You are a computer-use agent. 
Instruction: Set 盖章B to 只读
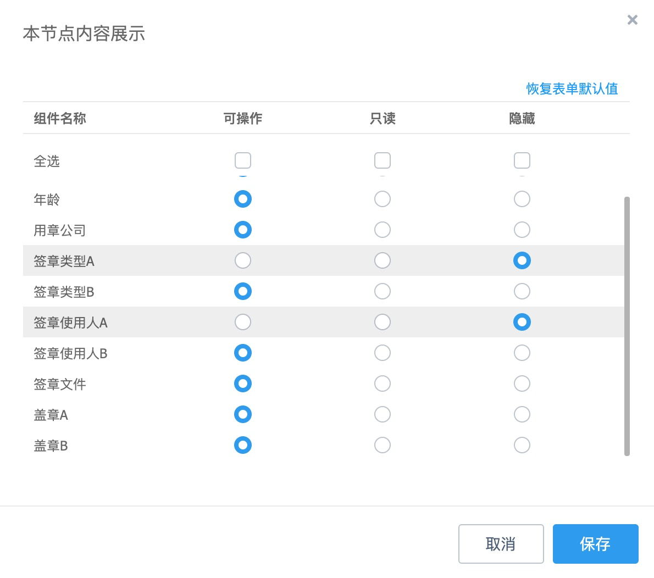383,445
